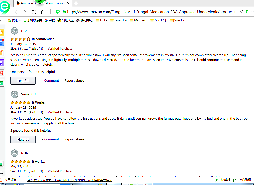Click the HGS four-star rating
254x185 pixels.
[x=20, y=39]
